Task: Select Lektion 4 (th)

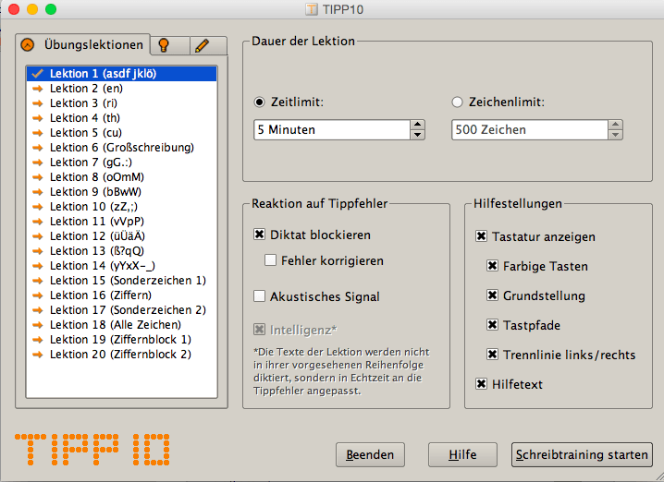Action: click(x=121, y=118)
